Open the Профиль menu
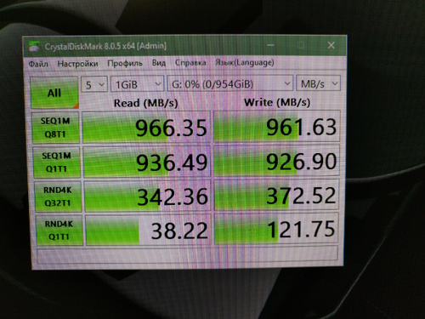 [x=125, y=63]
